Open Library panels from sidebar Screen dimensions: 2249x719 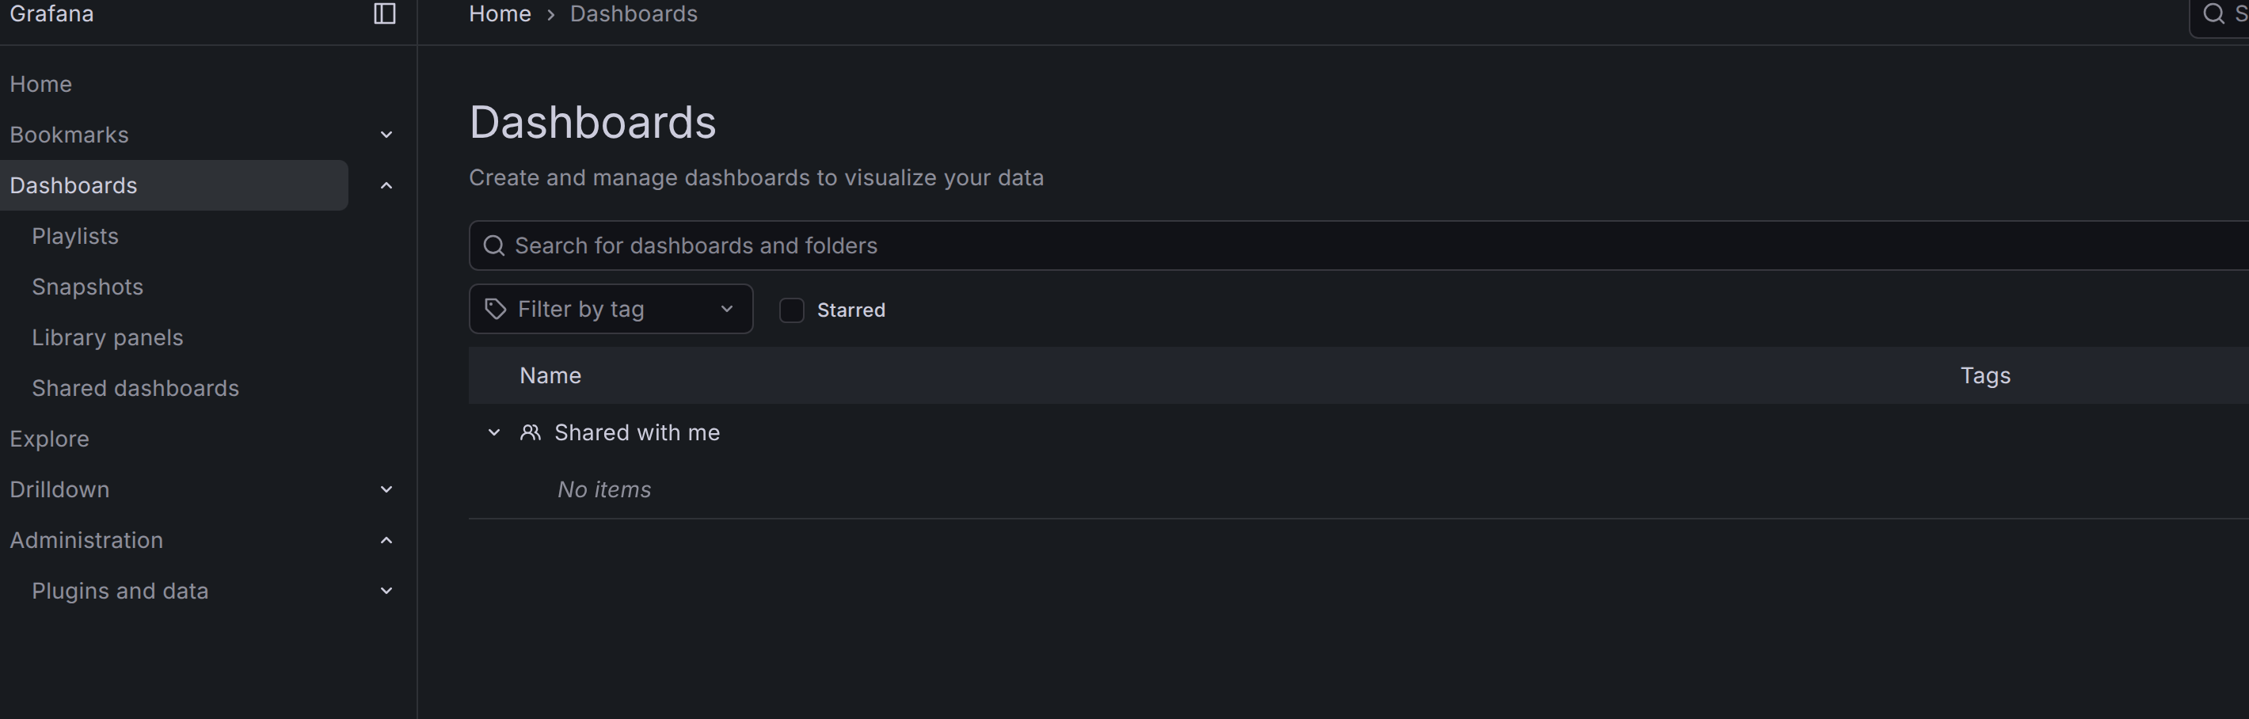click(108, 337)
